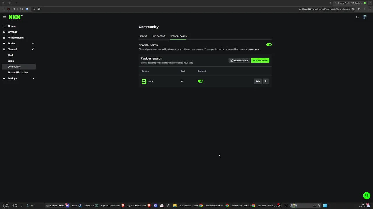Click the Settings gear icon in sidebar
The image size is (373, 209).
pos(4,78)
